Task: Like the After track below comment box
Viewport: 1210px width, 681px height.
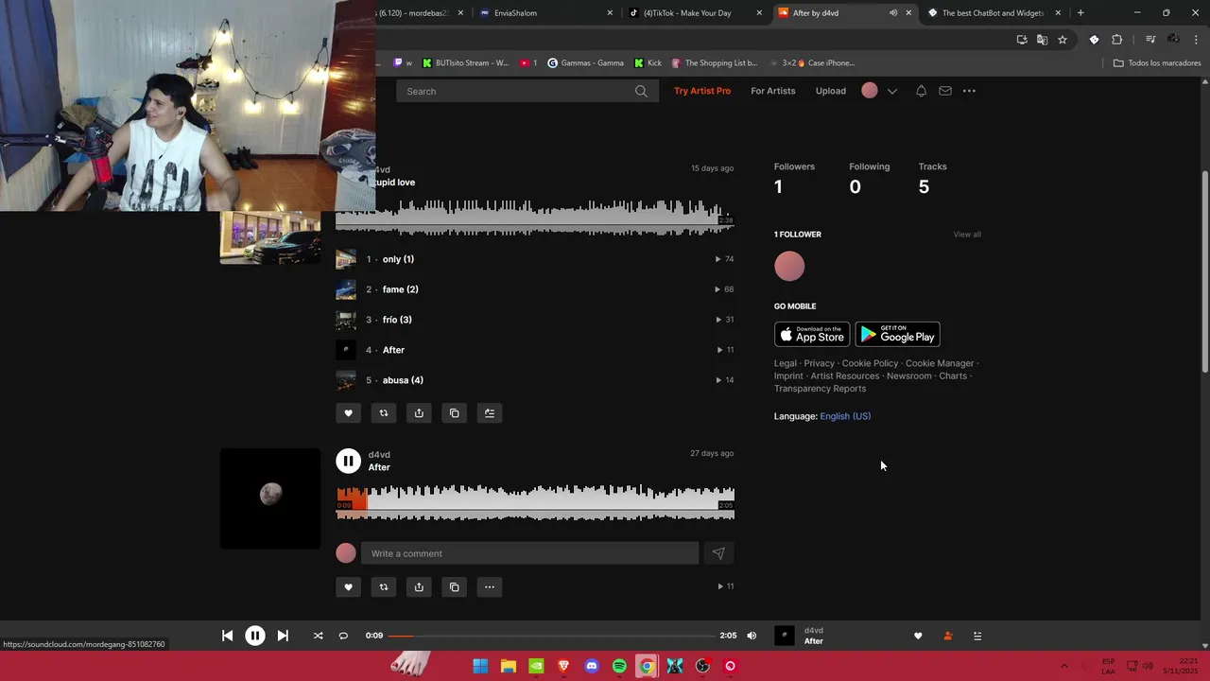Action: pyautogui.click(x=348, y=587)
